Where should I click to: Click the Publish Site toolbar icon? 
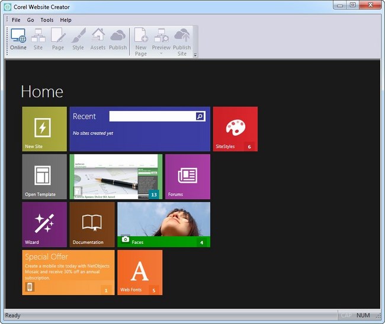(182, 42)
